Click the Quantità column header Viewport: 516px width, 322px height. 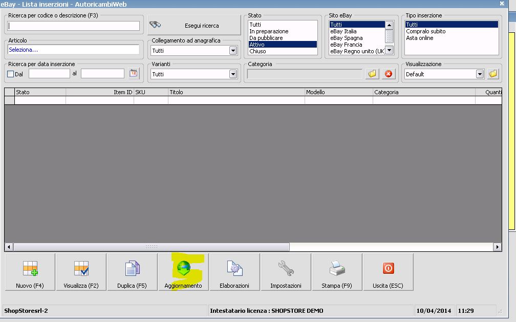(489, 92)
